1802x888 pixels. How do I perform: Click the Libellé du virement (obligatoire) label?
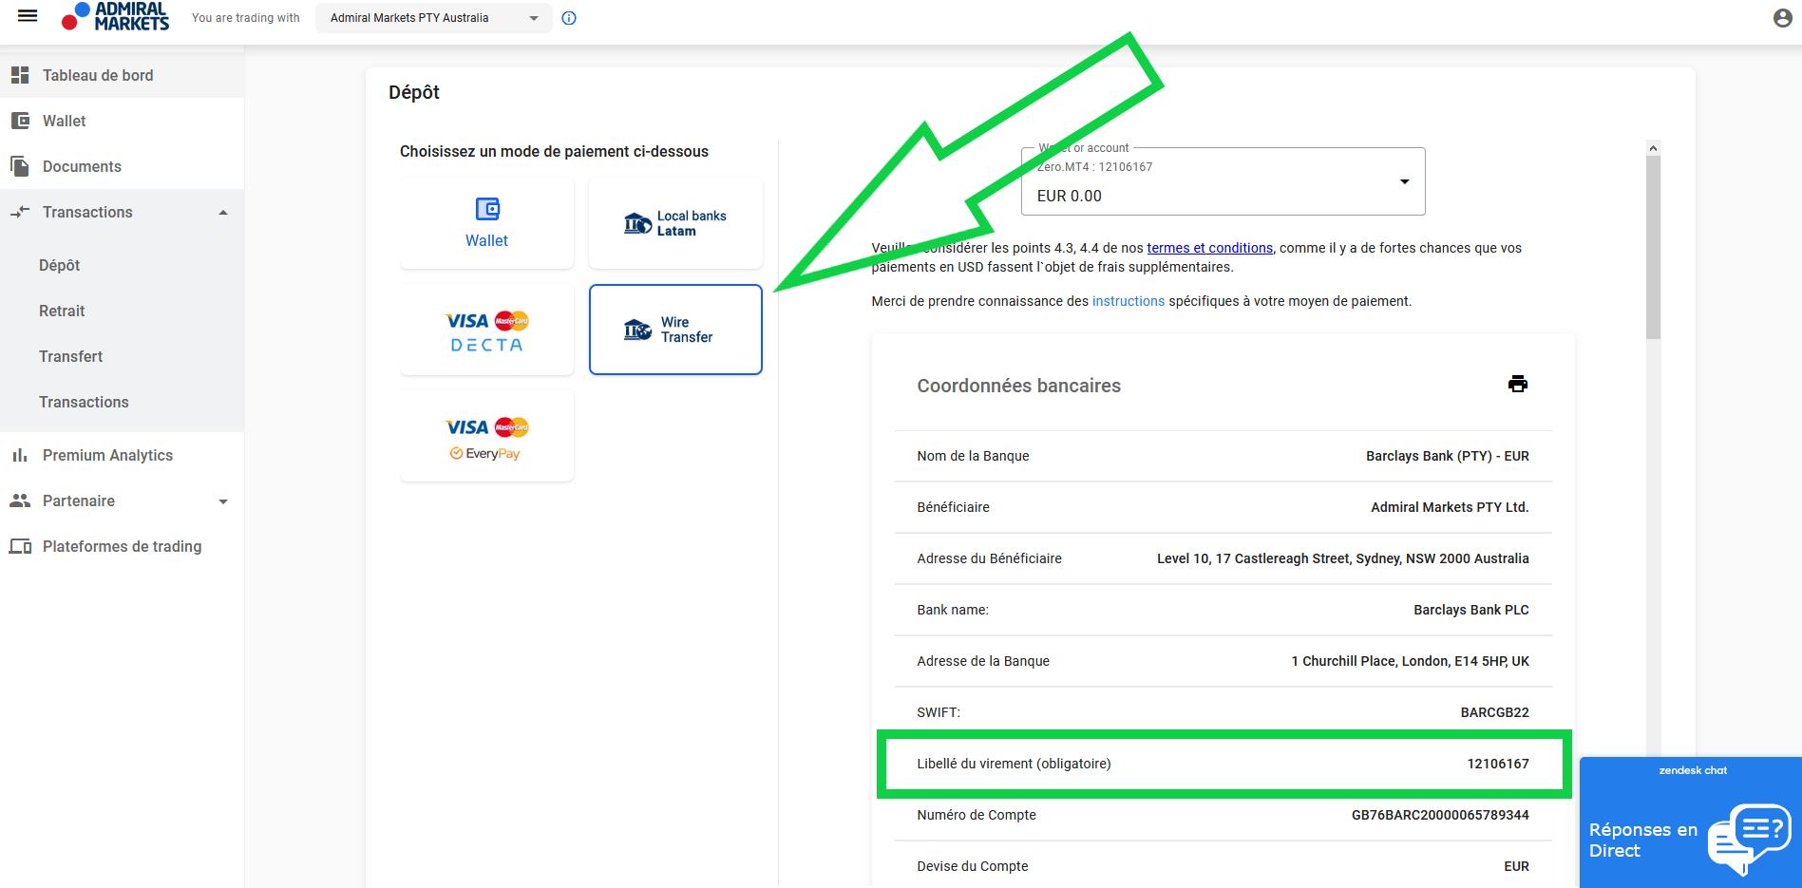(1014, 764)
